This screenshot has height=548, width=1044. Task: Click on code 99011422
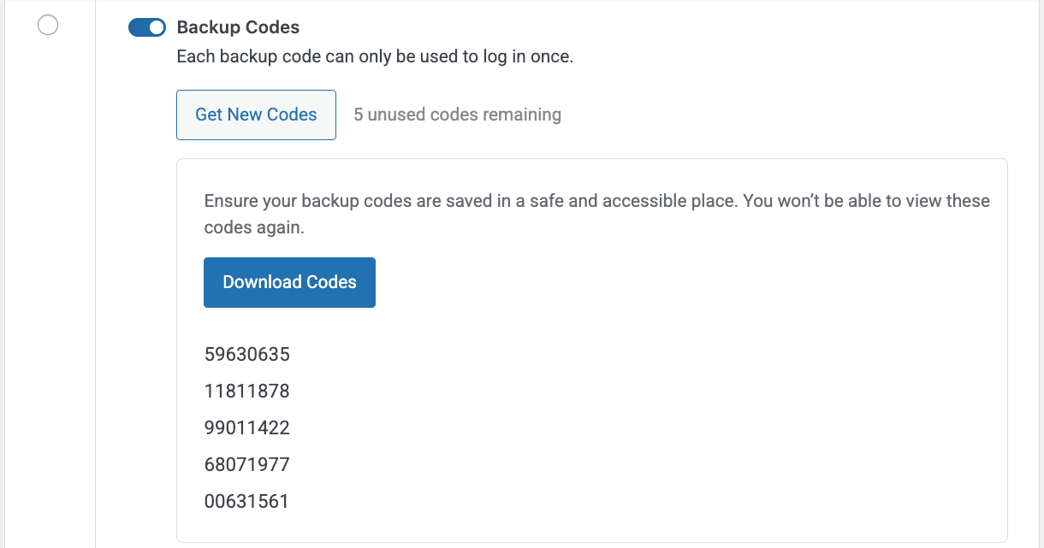click(246, 427)
